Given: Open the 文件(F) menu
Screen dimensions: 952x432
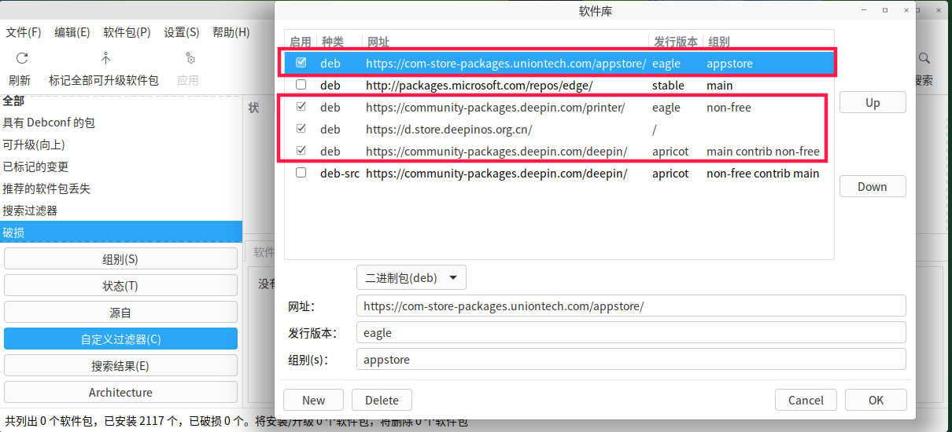Looking at the screenshot, I should pyautogui.click(x=24, y=32).
